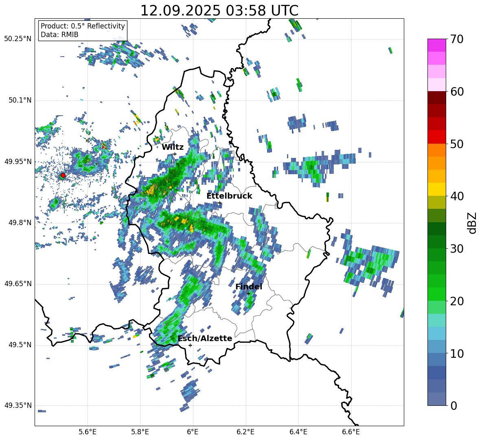
Task: Click the title timestamp 12.09.2025 03:58 UTC
Action: point(219,11)
